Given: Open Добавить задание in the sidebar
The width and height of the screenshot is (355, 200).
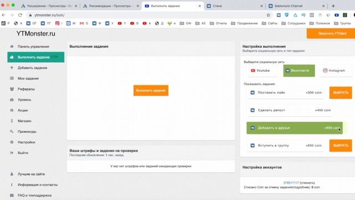Looking at the screenshot, I should pyautogui.click(x=32, y=68).
